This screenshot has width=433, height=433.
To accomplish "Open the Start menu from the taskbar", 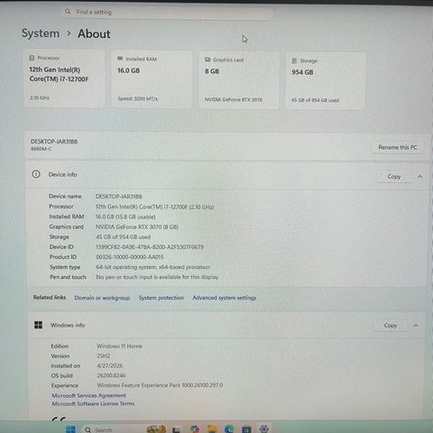I will click(70, 429).
